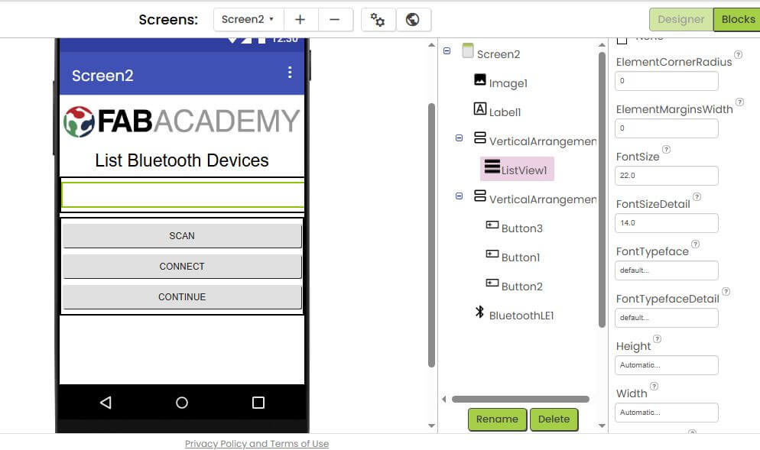Click Width property help icon
The width and height of the screenshot is (760, 450).
pyautogui.click(x=654, y=387)
